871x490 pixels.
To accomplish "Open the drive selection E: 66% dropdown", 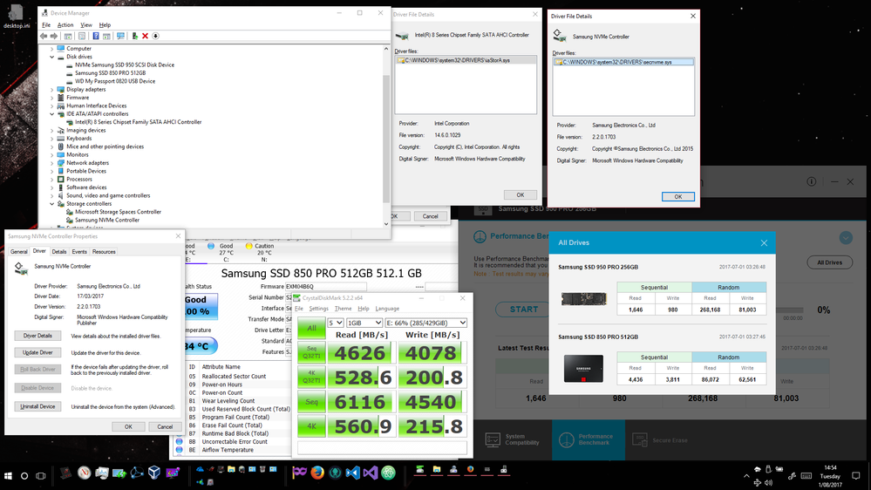I will pos(425,323).
